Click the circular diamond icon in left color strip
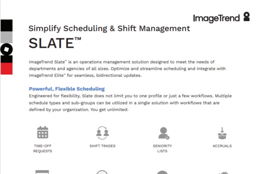The height and width of the screenshot is (174, 261). (x=6, y=49)
